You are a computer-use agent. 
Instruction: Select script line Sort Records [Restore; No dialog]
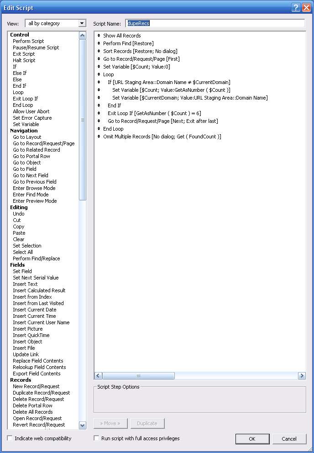(141, 51)
